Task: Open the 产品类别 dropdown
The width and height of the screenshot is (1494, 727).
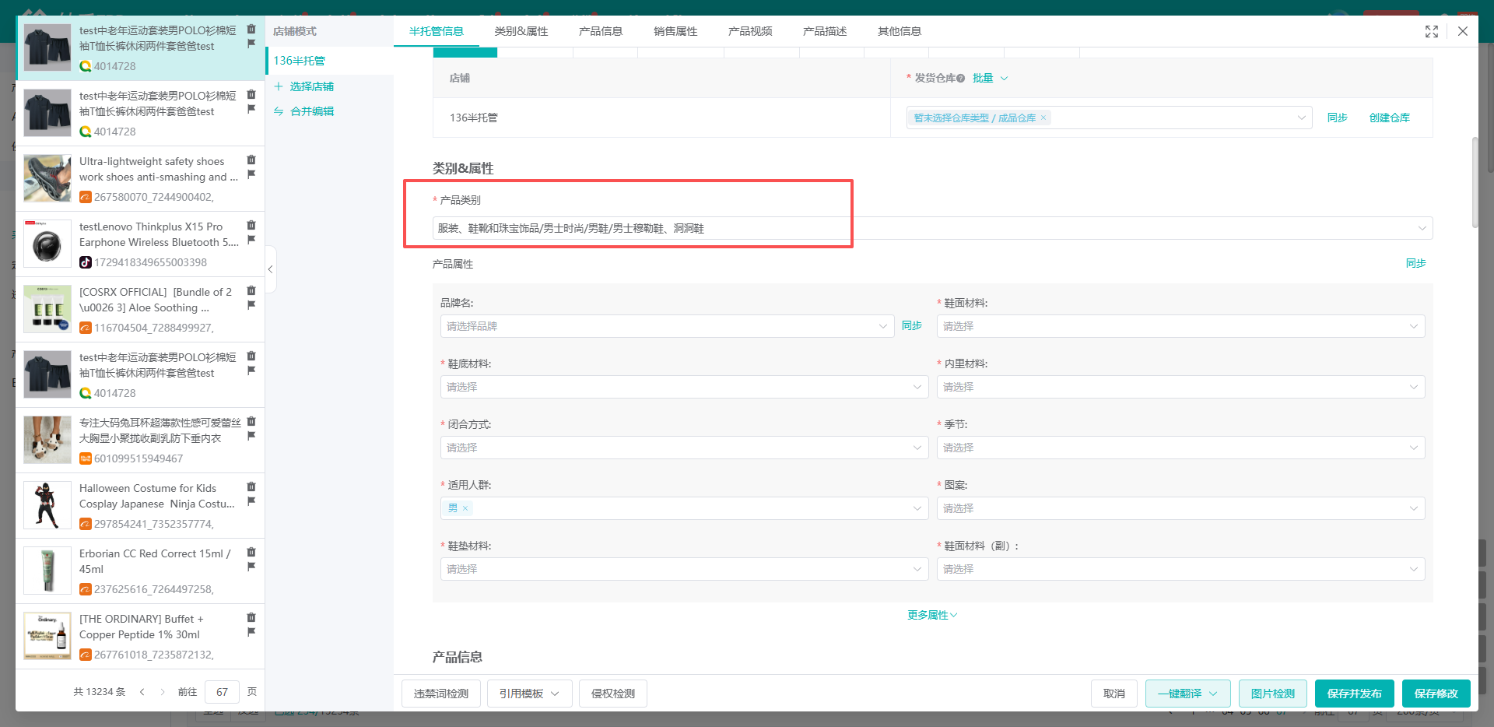Action: tap(932, 228)
